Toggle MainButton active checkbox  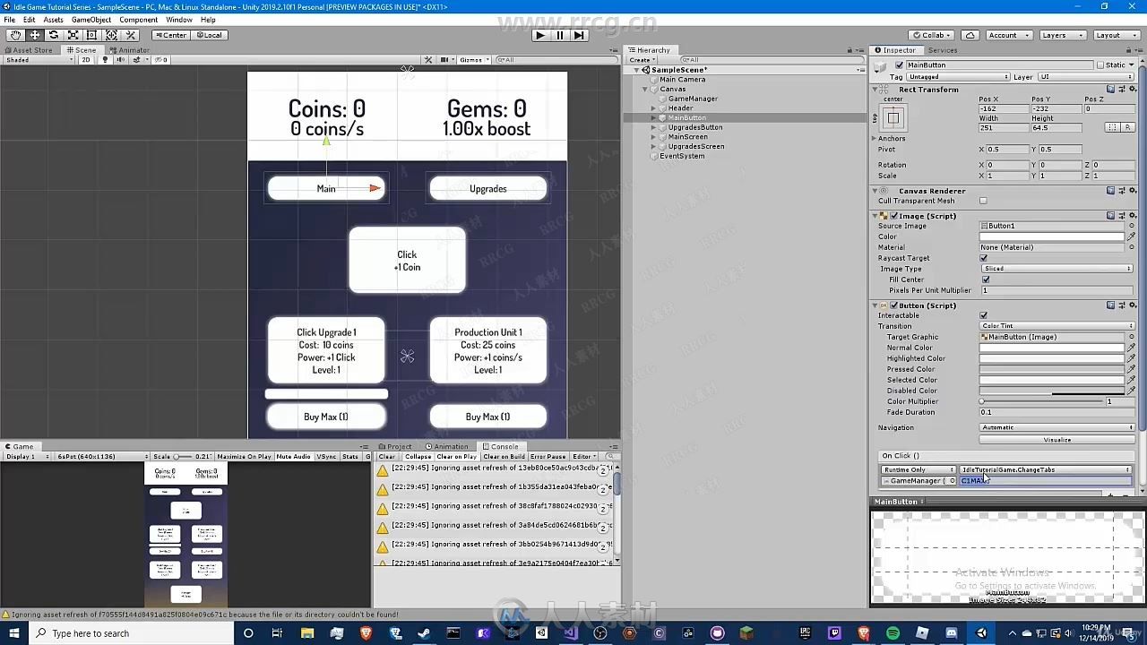click(x=900, y=65)
